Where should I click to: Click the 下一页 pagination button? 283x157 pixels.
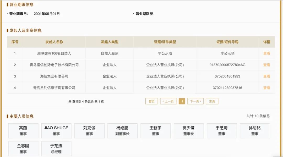(x=195, y=101)
